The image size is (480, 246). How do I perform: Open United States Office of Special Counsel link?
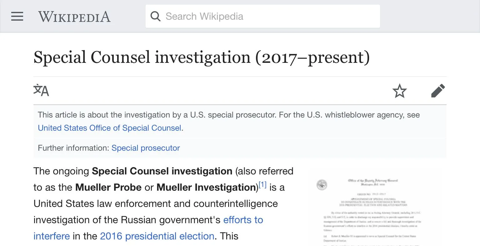click(x=109, y=128)
